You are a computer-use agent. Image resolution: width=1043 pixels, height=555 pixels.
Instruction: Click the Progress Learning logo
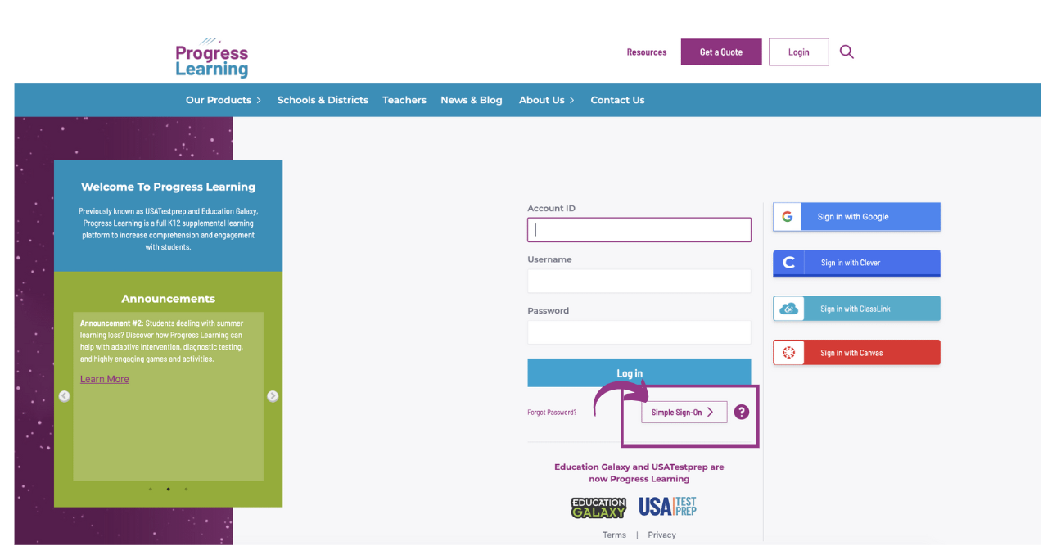tap(211, 57)
